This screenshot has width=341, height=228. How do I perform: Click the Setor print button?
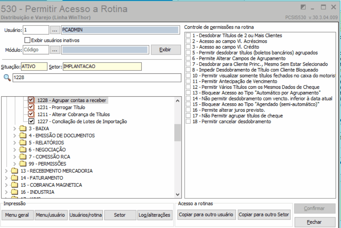tap(120, 215)
